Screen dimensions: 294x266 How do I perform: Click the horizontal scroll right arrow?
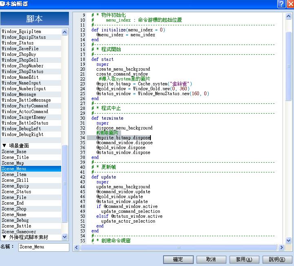281,247
